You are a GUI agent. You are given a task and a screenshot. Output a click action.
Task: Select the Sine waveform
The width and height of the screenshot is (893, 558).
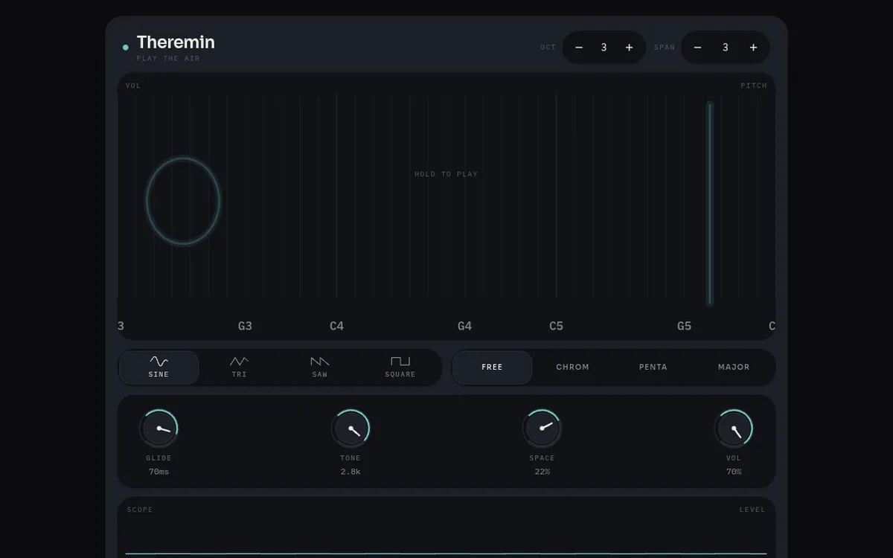159,368
